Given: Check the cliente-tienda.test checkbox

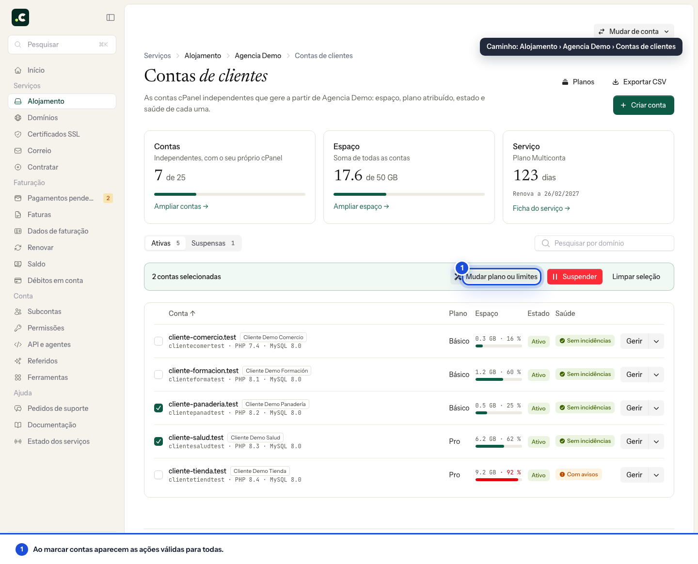Looking at the screenshot, I should (x=159, y=475).
